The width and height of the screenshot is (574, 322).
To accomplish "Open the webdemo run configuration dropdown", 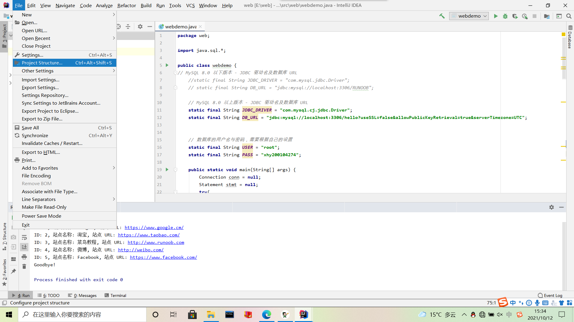I will point(469,16).
